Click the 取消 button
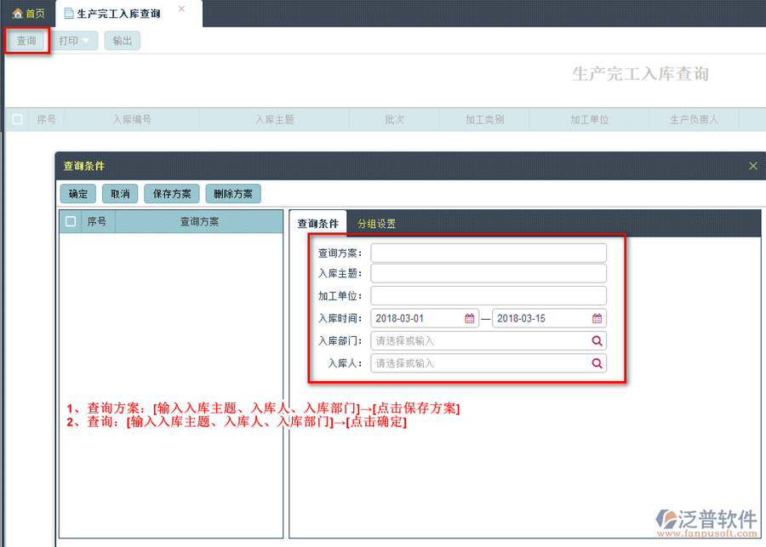Viewport: 766px width, 547px height. pos(120,194)
